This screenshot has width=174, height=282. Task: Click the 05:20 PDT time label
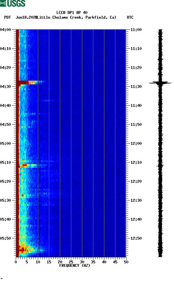[x=5, y=181]
